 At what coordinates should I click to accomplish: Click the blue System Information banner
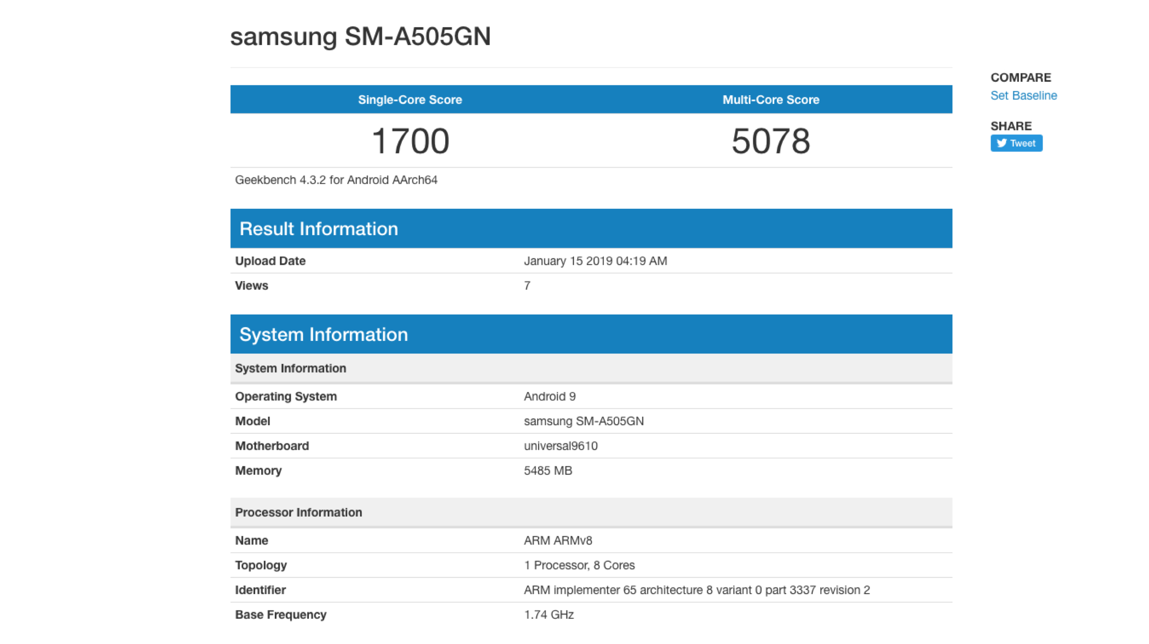[323, 335]
